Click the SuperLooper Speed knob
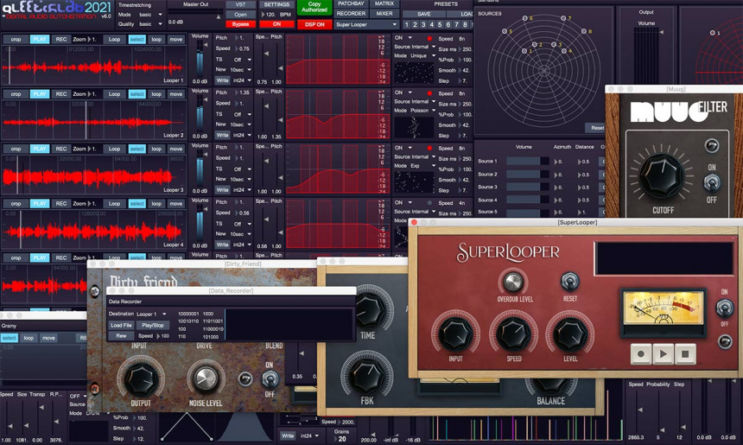Image resolution: width=743 pixels, height=445 pixels. tap(513, 334)
